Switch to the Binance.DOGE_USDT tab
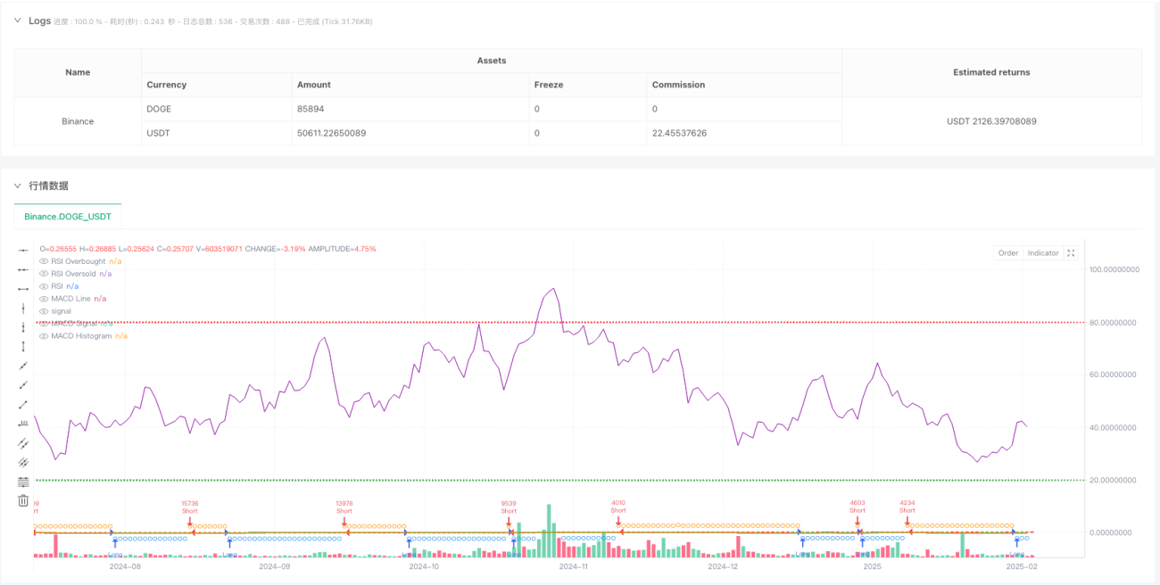Viewport: 1160px width, 585px height. [x=68, y=217]
